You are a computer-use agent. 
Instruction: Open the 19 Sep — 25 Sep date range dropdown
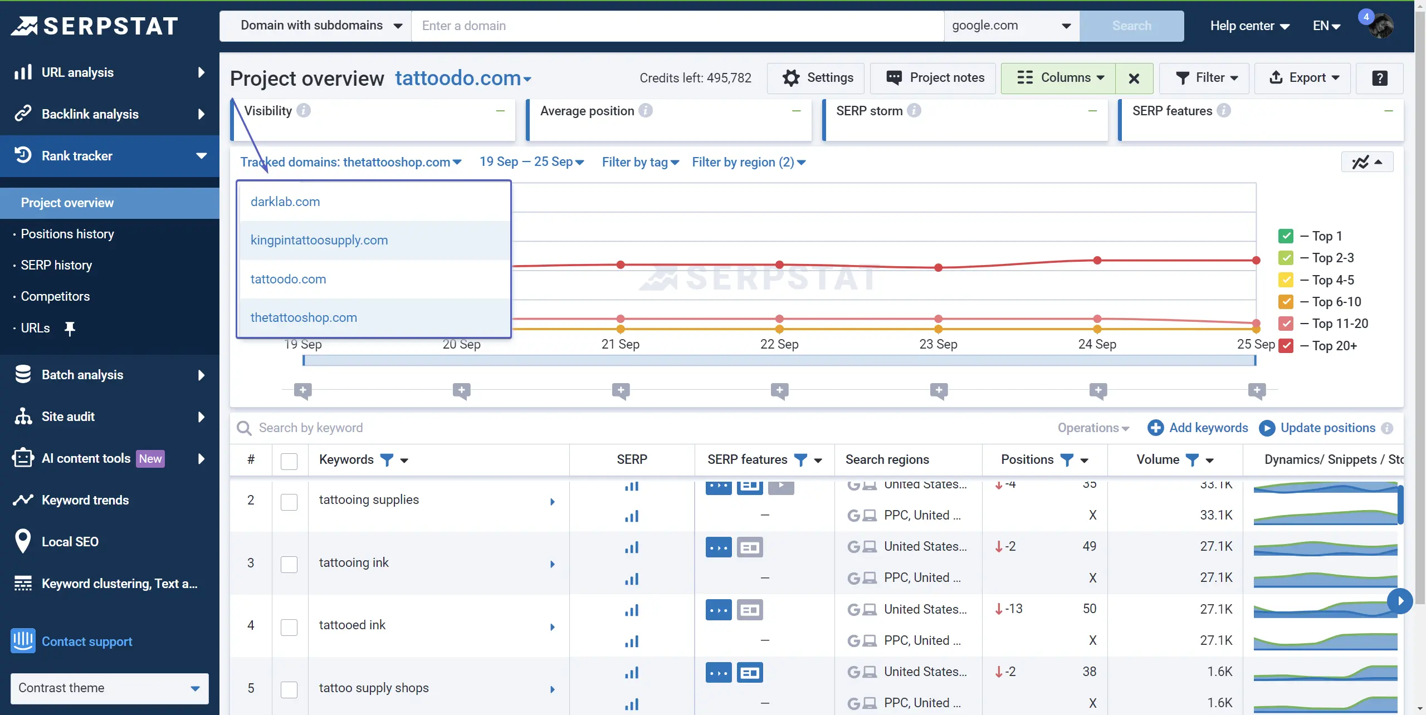(x=531, y=162)
